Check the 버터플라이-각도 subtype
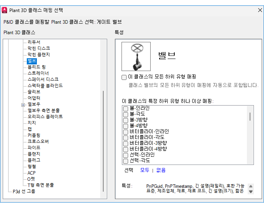Screen dimensions: 264x208 point(126,138)
